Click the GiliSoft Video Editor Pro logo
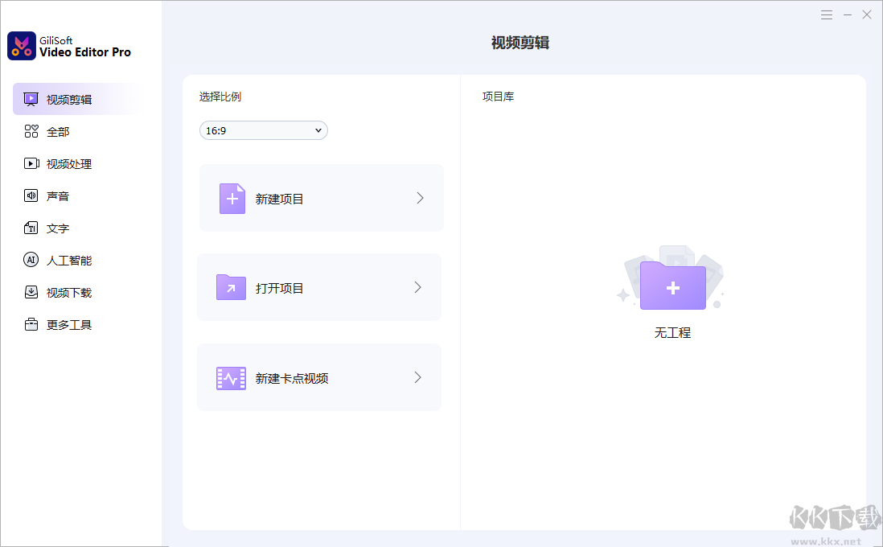883x547 pixels. click(x=22, y=46)
